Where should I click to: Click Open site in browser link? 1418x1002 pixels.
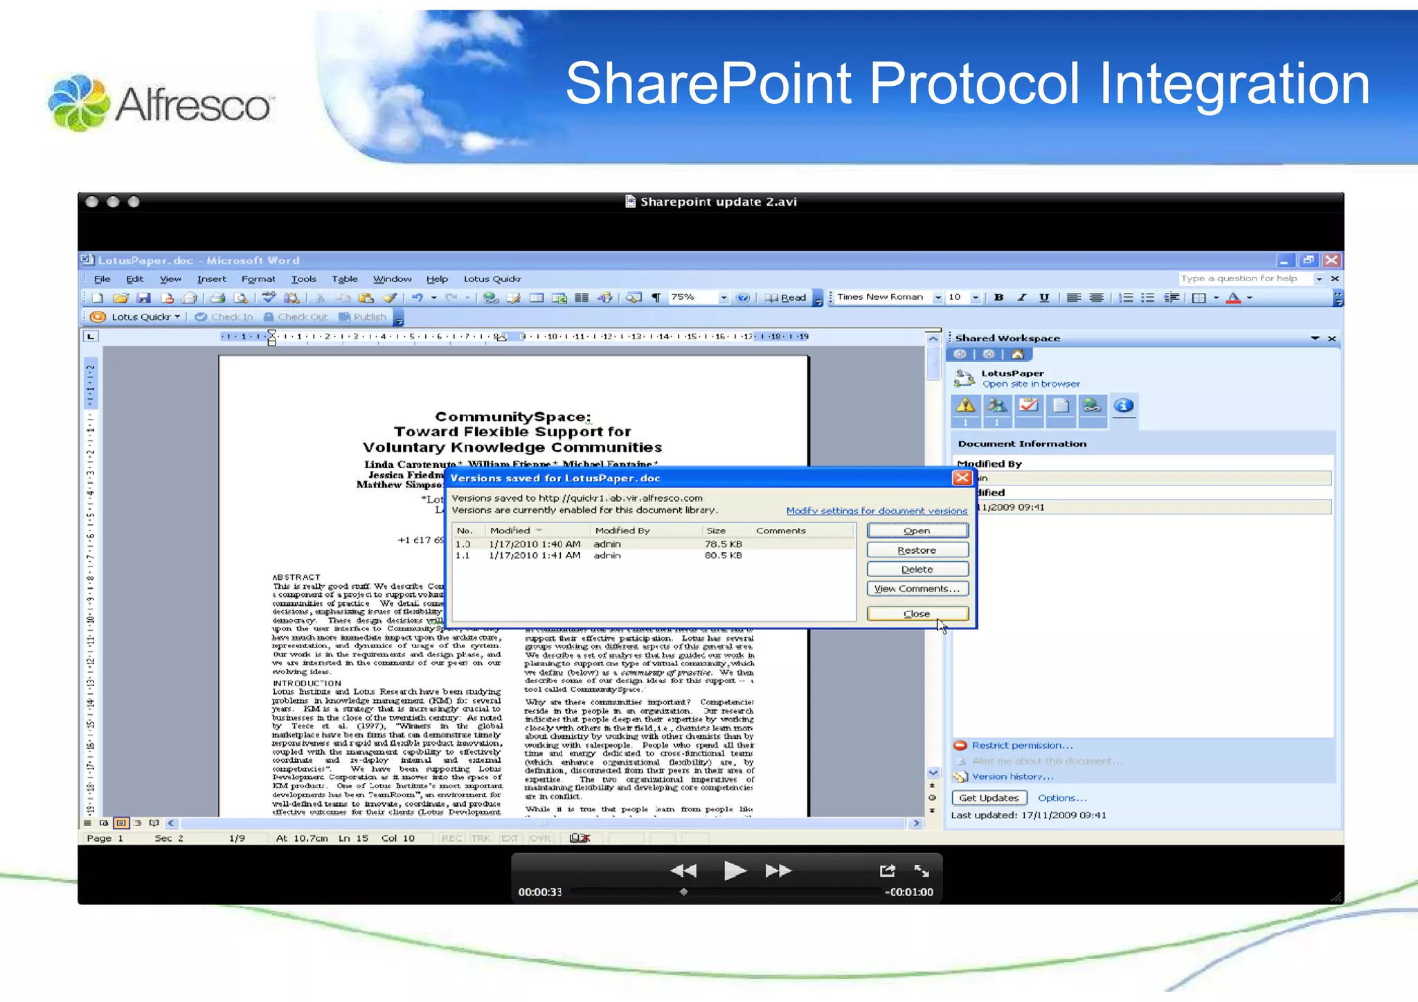tap(1031, 384)
